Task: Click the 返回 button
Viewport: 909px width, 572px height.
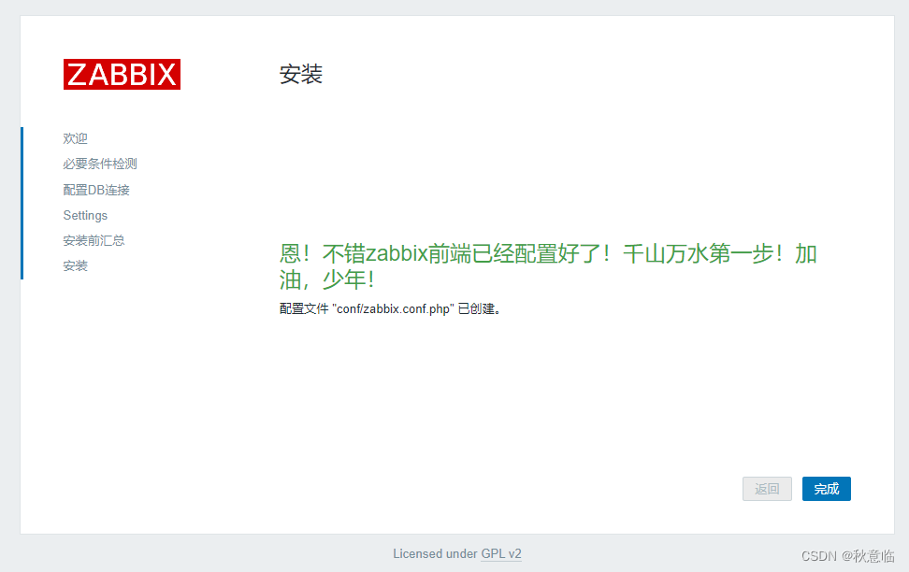Action: (767, 489)
